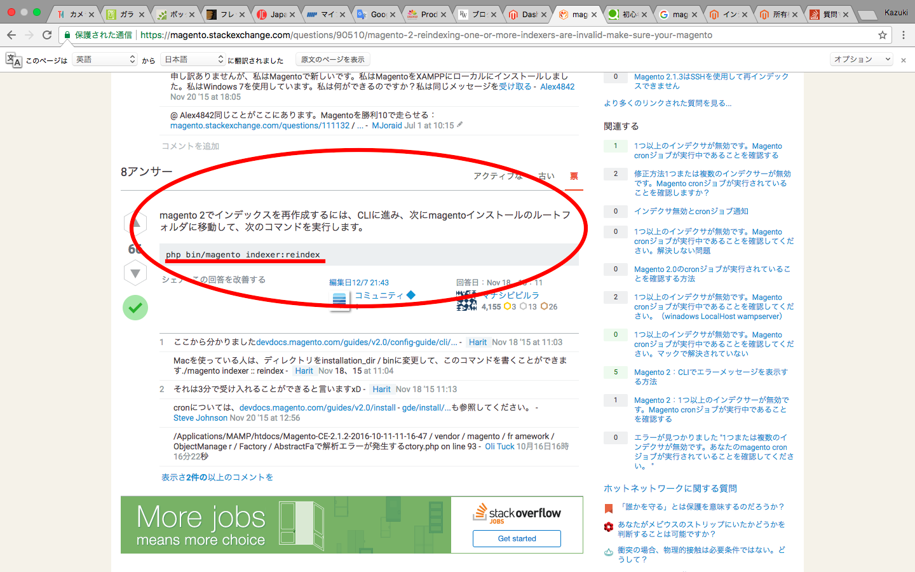Open Harit link on Nov 18 '15 11:13 comment
This screenshot has height=572, width=915.
pyautogui.click(x=381, y=390)
